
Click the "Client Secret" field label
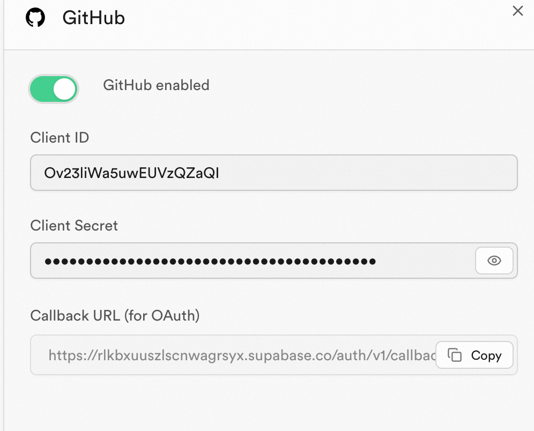click(74, 225)
